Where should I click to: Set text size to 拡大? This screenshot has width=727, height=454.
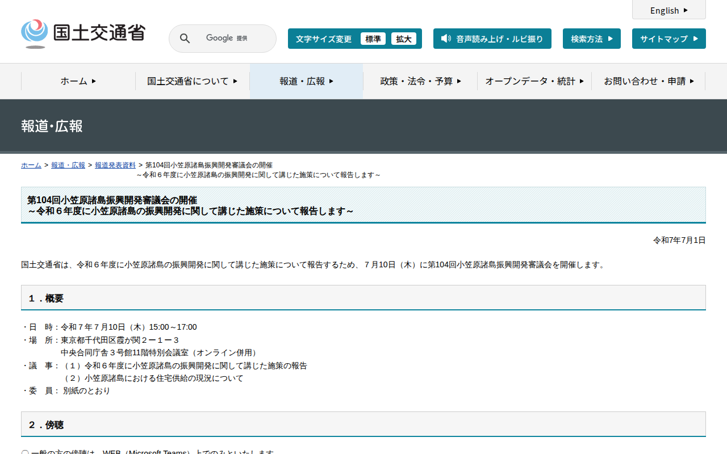click(x=403, y=39)
